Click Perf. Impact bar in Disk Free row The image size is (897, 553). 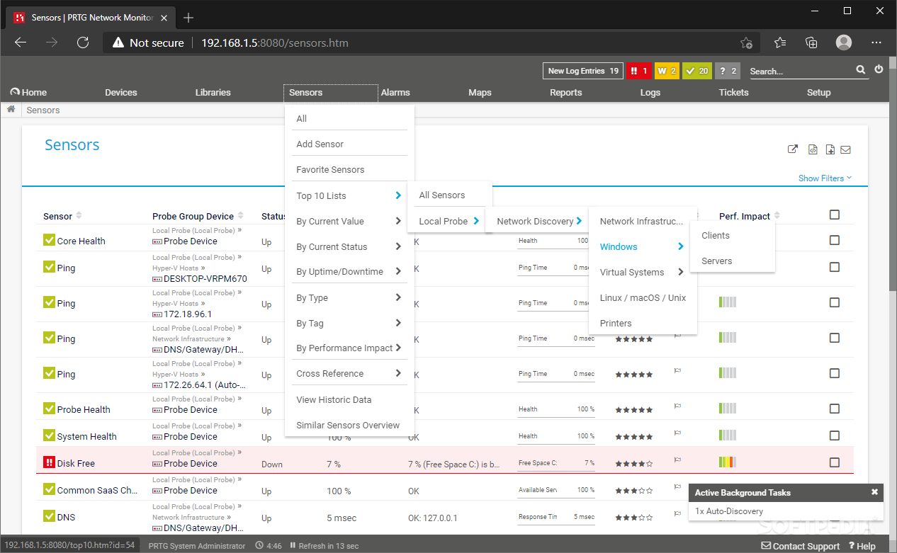(728, 462)
